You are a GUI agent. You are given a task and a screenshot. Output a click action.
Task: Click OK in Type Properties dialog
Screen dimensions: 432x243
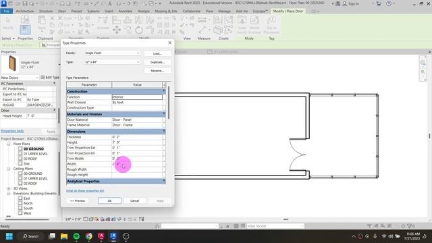[x=109, y=200]
